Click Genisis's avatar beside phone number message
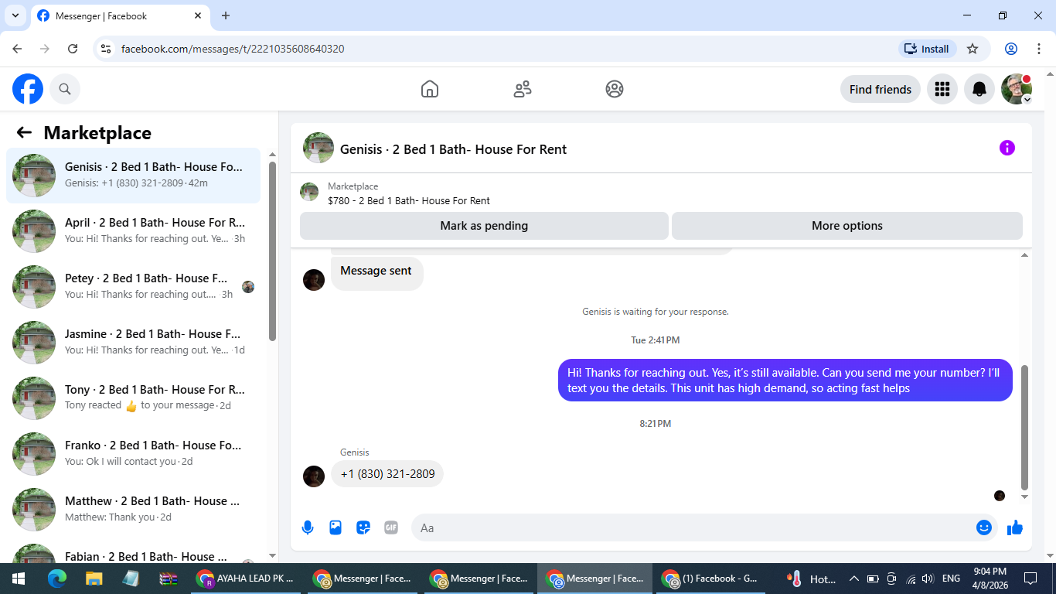Image resolution: width=1056 pixels, height=594 pixels. pos(314,476)
